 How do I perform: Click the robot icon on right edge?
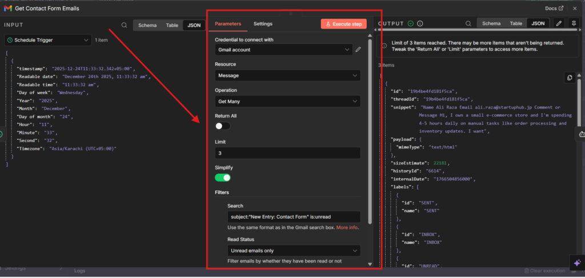581,135
